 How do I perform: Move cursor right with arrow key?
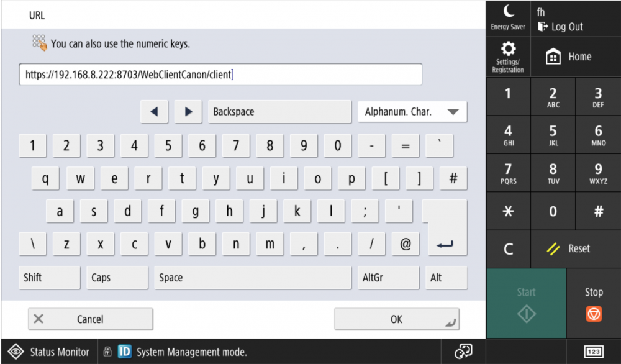188,112
